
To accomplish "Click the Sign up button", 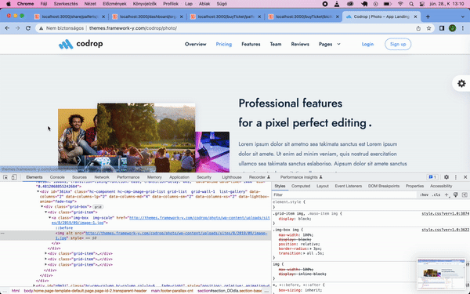I will [x=398, y=44].
